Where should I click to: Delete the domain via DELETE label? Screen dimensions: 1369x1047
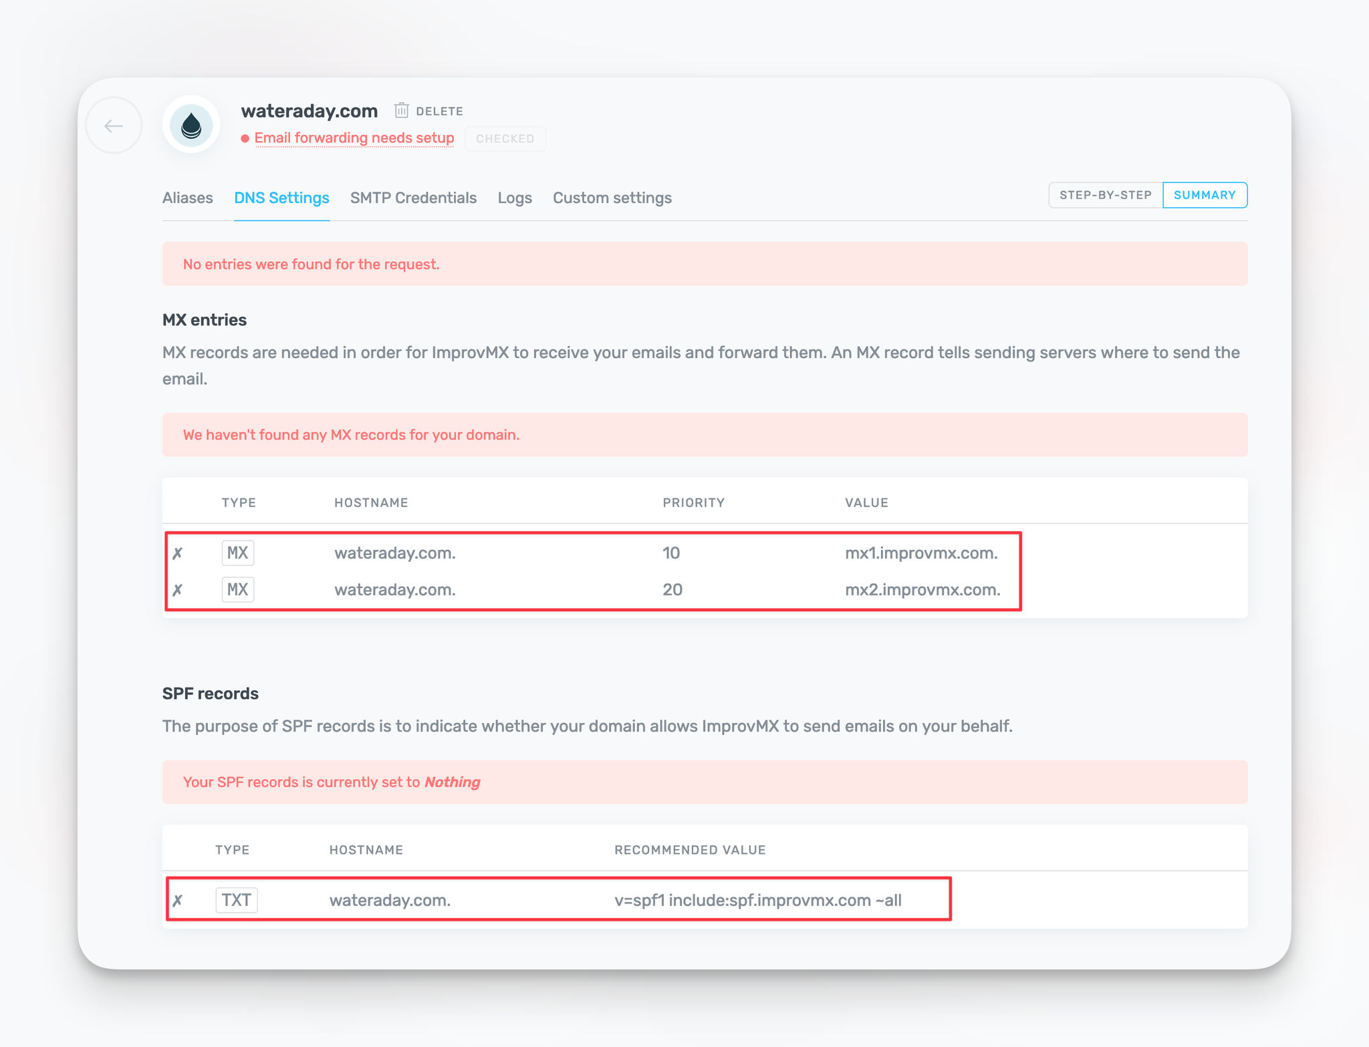point(439,111)
